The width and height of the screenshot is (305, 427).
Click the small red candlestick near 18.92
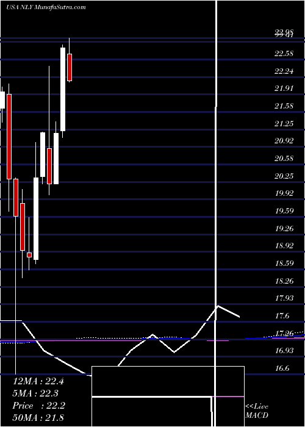coord(29,255)
